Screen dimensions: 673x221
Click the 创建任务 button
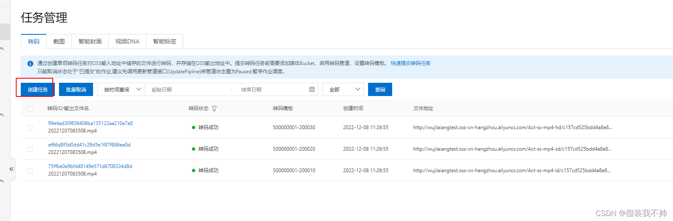pos(38,89)
